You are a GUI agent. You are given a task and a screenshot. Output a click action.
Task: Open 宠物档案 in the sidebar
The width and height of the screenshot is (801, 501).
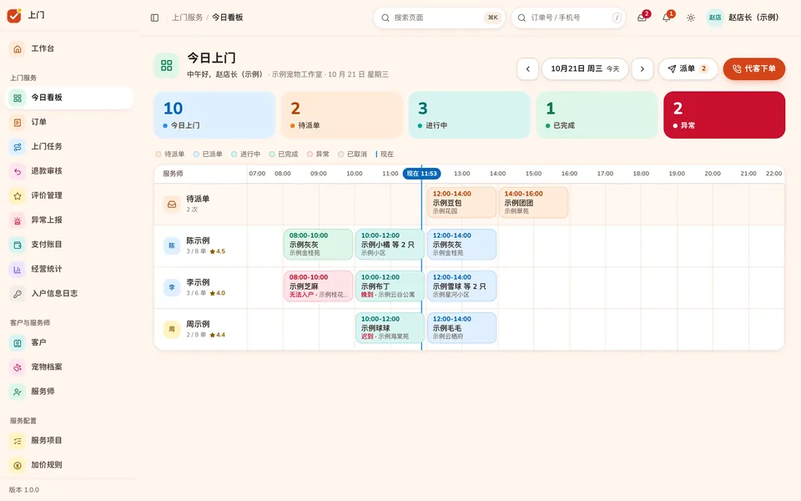[69, 367]
